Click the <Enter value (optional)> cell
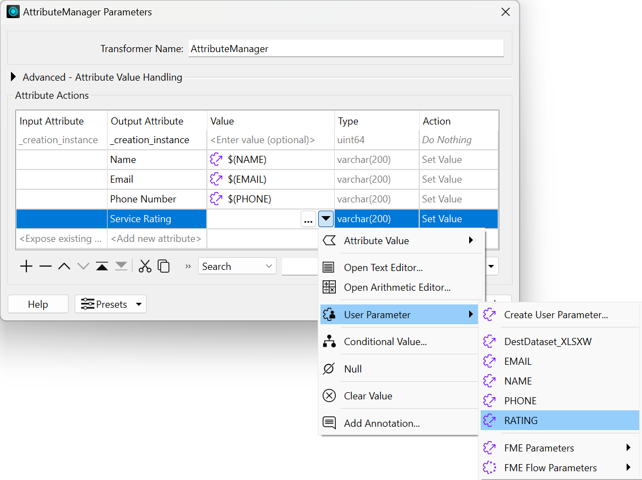 (271, 140)
